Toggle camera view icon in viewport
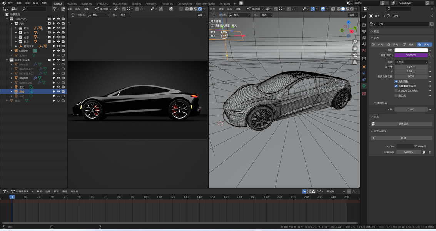 354,55
